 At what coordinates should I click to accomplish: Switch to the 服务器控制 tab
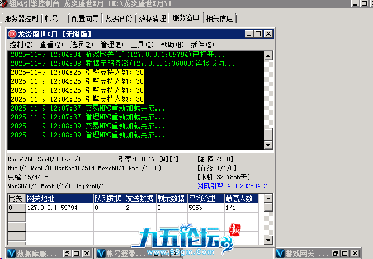(x=21, y=18)
